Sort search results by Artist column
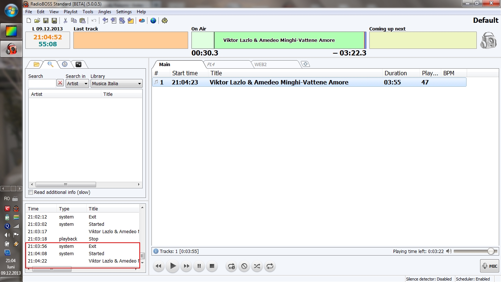This screenshot has height=282, width=501. pyautogui.click(x=65, y=94)
